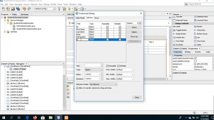The width and height of the screenshot is (214, 120).
Task: Click the Close button in dialog
Action: (x=137, y=98)
